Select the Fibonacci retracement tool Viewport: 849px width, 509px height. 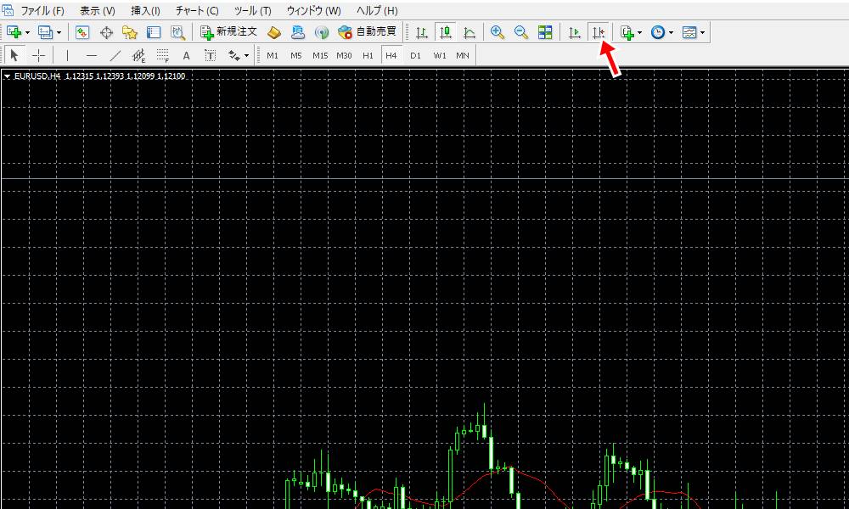click(x=162, y=56)
